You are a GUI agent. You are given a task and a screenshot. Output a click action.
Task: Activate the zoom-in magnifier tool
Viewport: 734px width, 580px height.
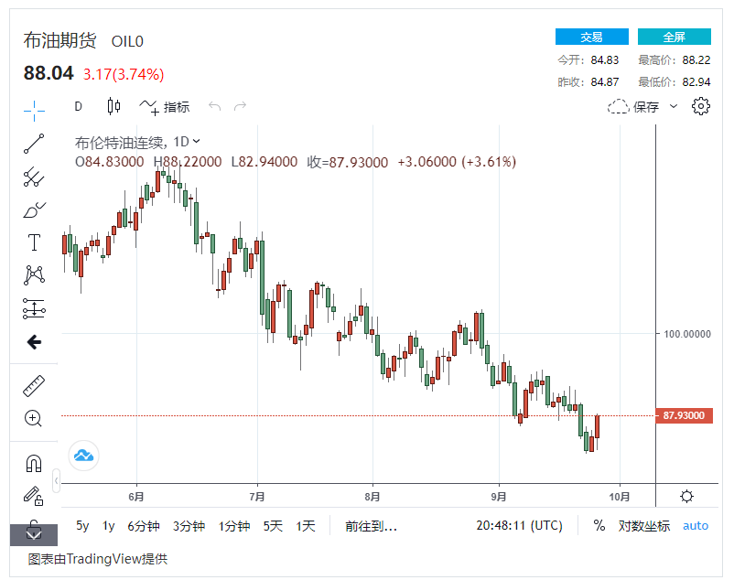pos(34,418)
